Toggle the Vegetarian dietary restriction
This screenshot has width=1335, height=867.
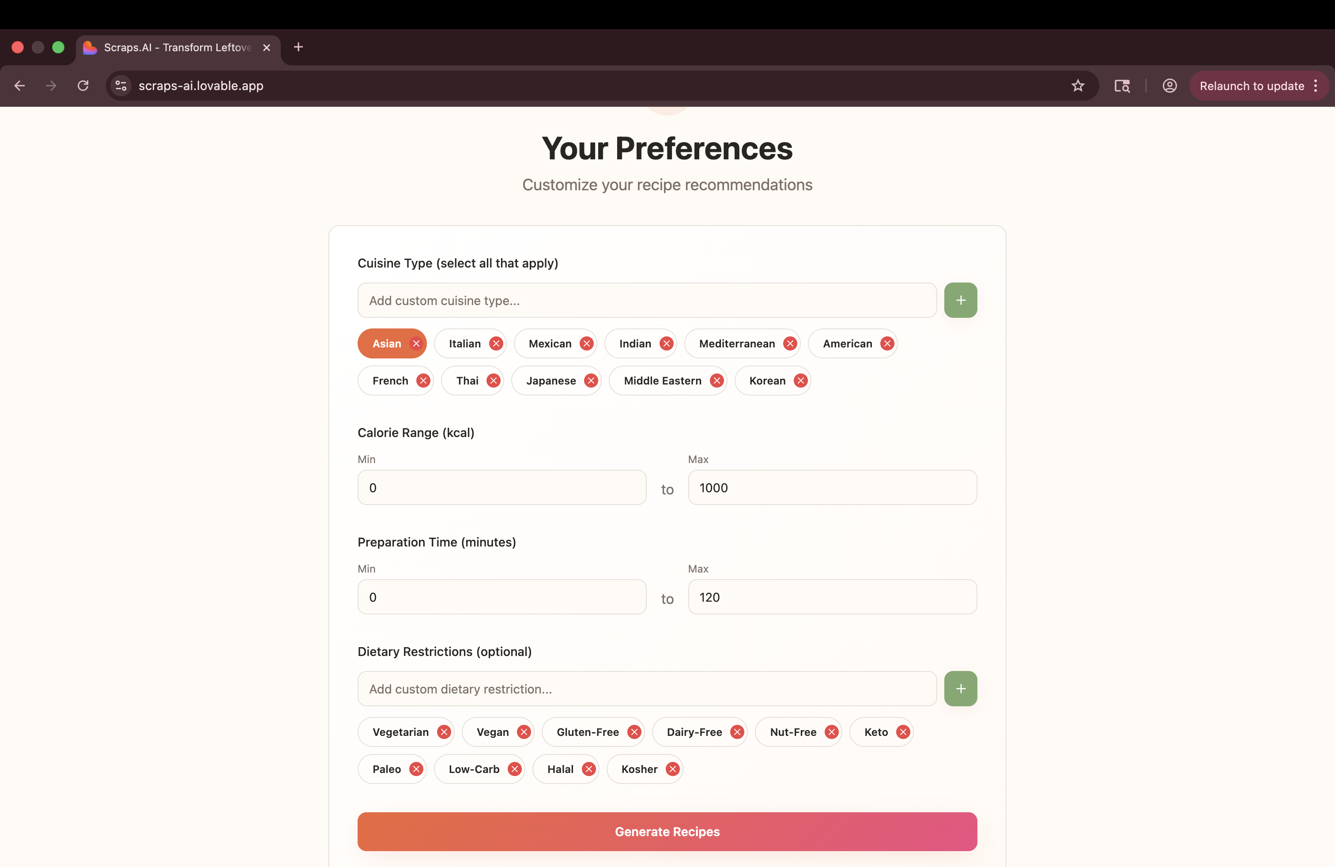pos(400,732)
